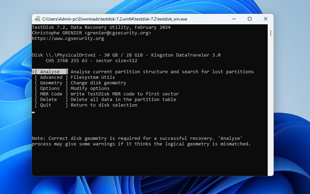This screenshot has height=194, width=310.
Task: Click the Disk \\.\PhysicalDrive1 line
Action: point(126,55)
